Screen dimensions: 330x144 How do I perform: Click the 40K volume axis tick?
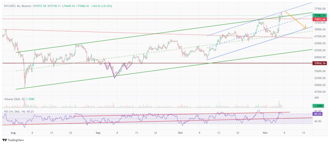point(317,98)
